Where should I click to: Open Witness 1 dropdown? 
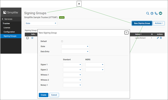(x=72, y=75)
